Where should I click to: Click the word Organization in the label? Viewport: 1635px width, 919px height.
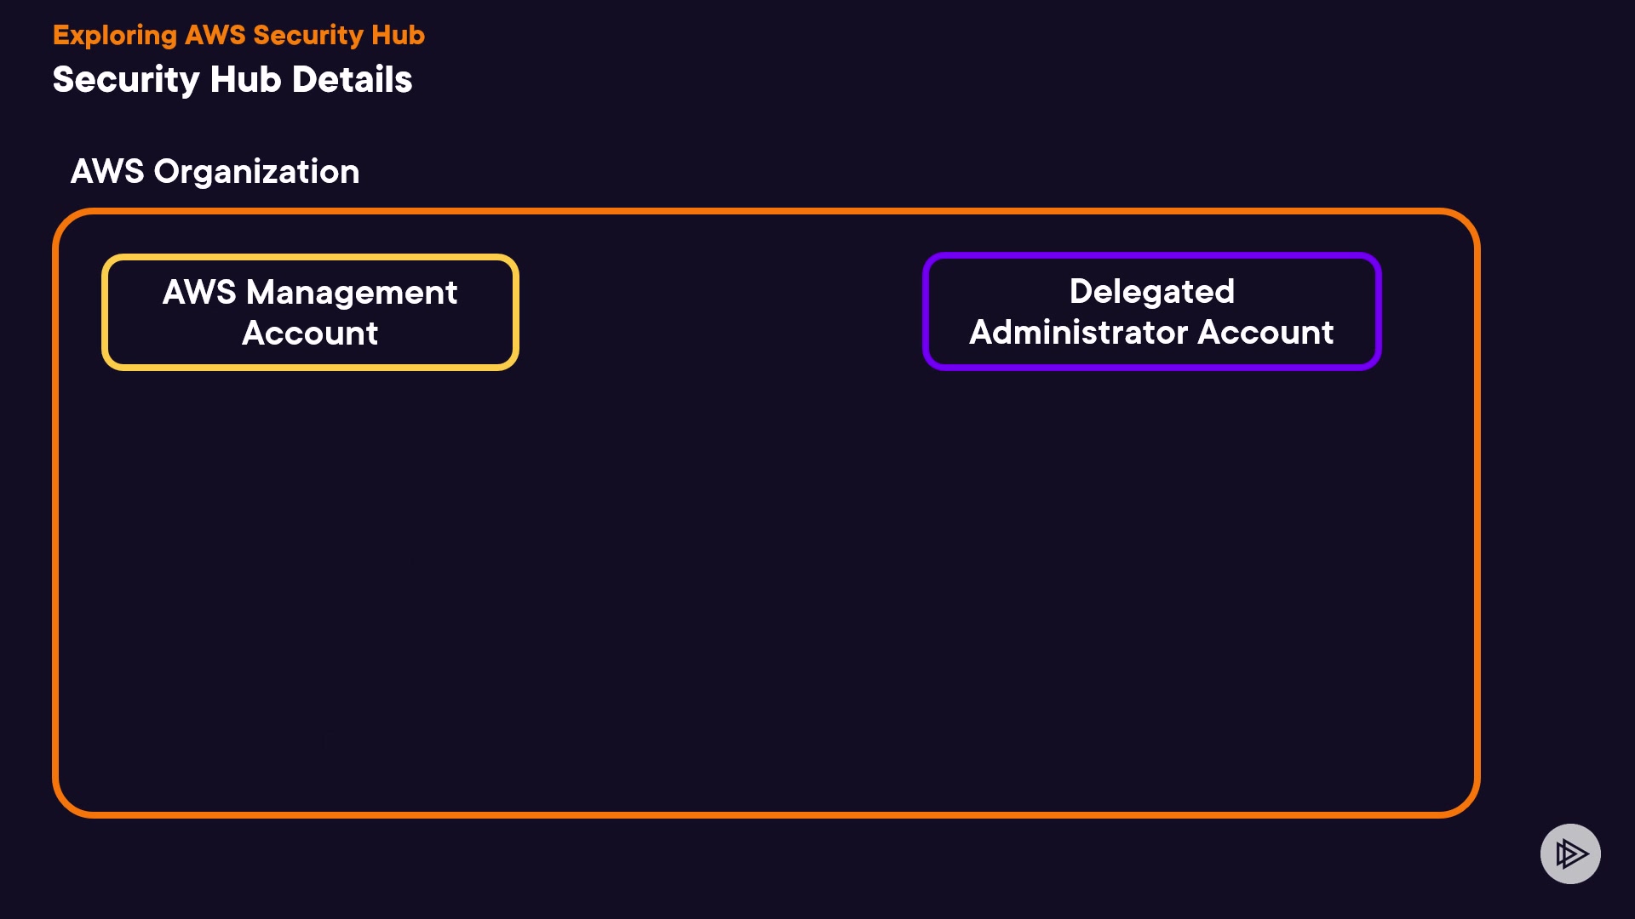256,171
